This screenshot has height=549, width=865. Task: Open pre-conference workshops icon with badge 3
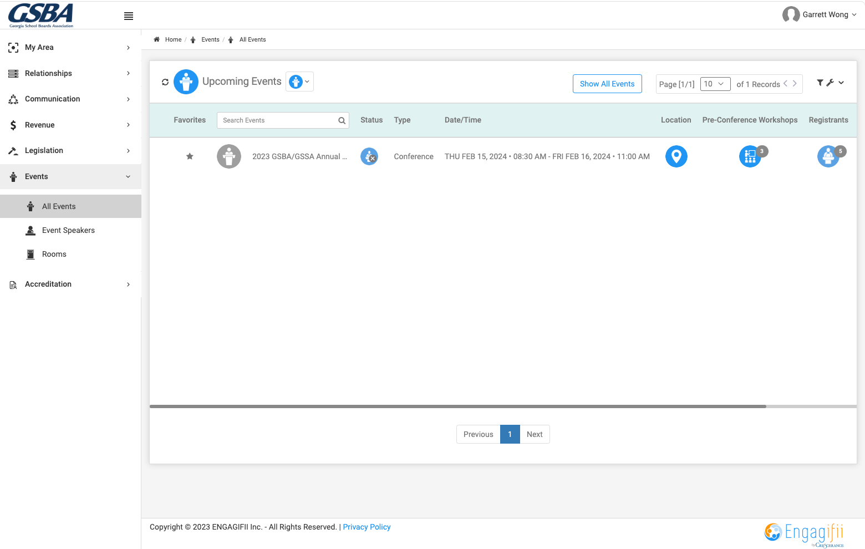click(750, 156)
